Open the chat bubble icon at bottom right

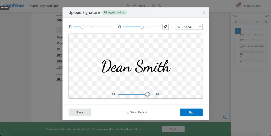pos(225,117)
